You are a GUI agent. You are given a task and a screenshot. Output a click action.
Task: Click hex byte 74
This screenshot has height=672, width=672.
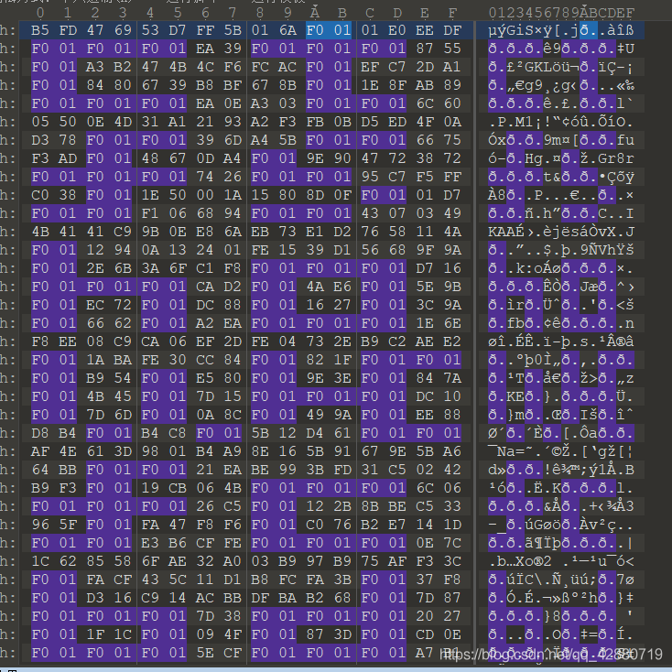click(x=205, y=177)
